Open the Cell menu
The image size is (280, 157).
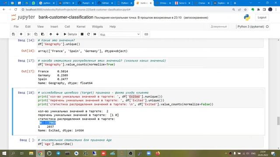click(x=67, y=27)
